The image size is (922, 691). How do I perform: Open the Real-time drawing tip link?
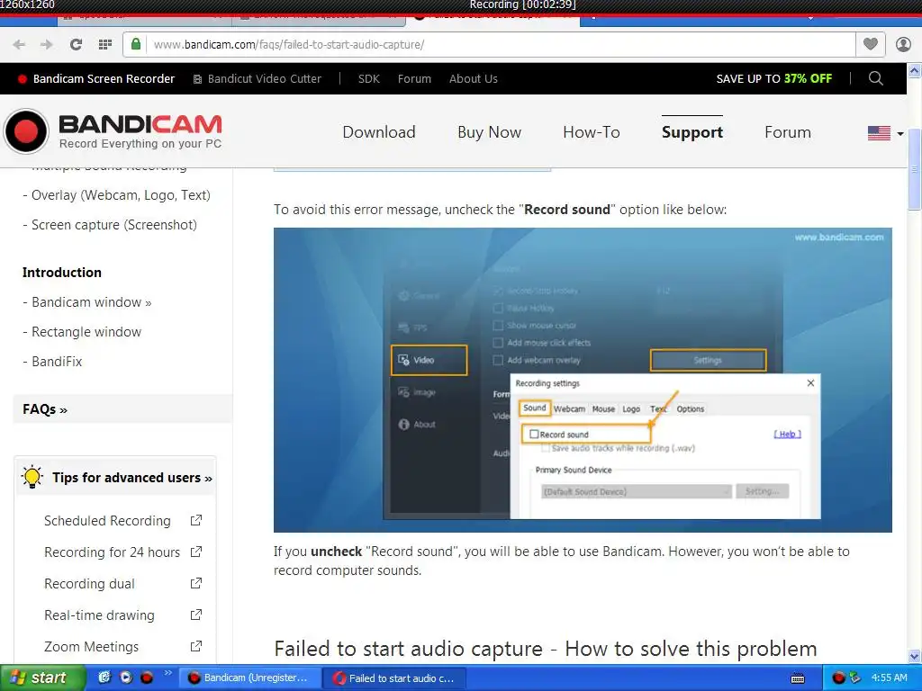[99, 615]
